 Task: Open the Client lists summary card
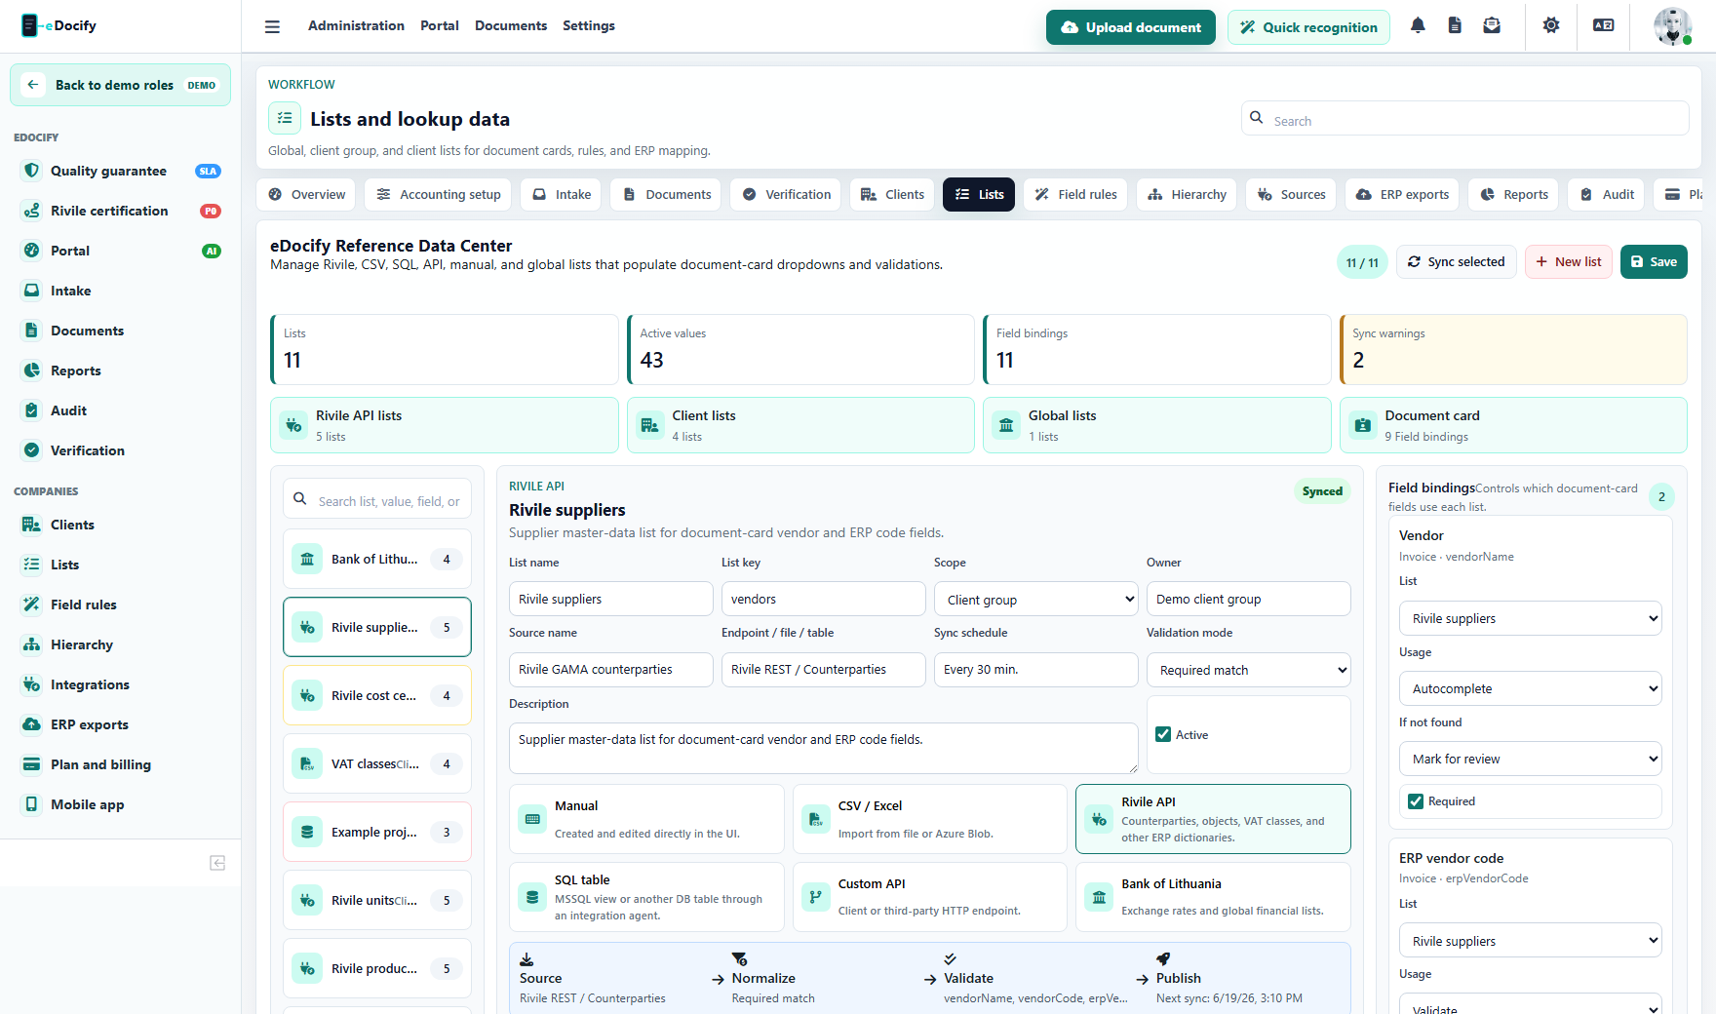pos(800,425)
